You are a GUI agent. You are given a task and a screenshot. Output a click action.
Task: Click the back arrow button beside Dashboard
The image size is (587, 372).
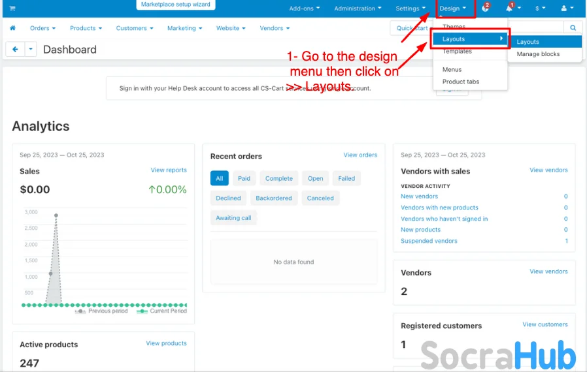(15, 50)
